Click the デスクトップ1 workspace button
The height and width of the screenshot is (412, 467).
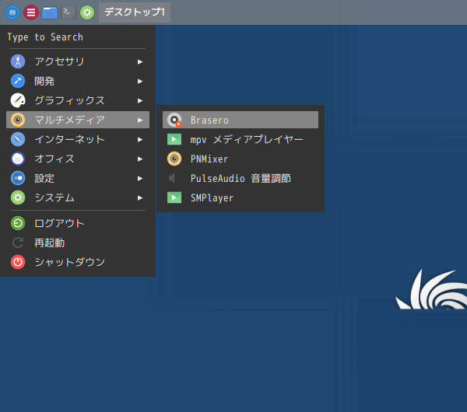point(135,12)
